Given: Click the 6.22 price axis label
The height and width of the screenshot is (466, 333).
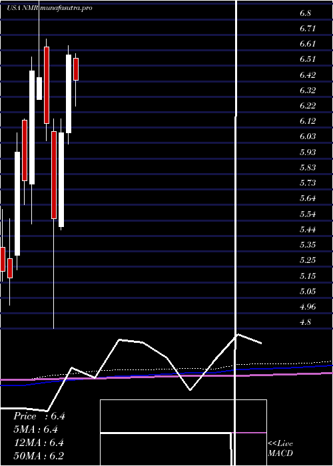Looking at the screenshot, I should (308, 106).
